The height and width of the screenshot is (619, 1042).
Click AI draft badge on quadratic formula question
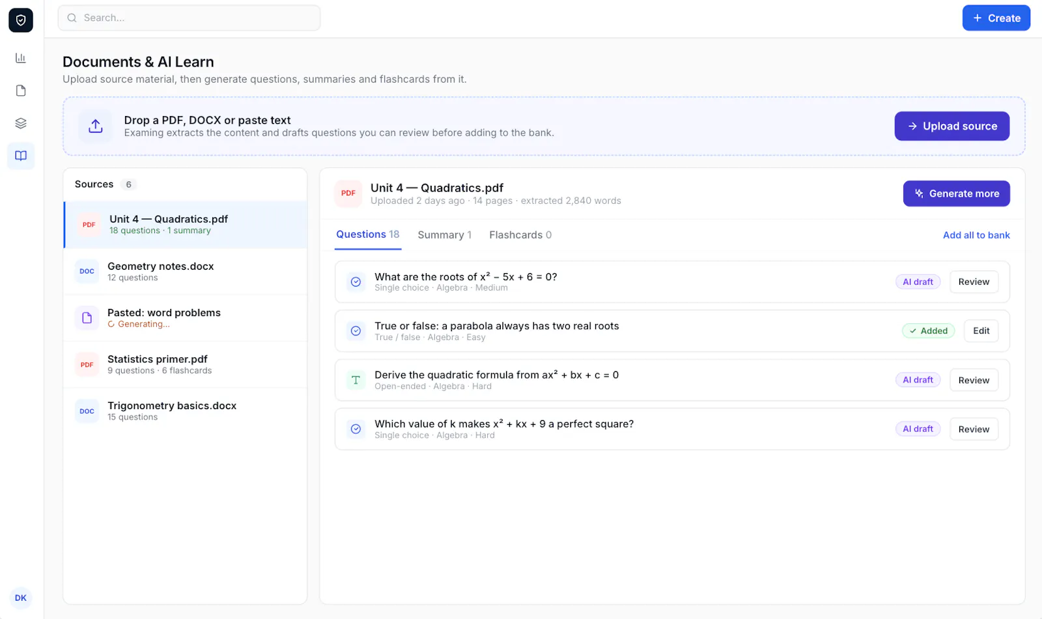click(918, 380)
